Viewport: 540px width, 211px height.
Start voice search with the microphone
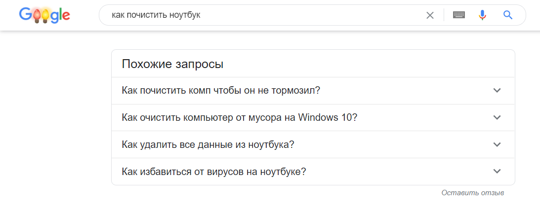pos(483,15)
